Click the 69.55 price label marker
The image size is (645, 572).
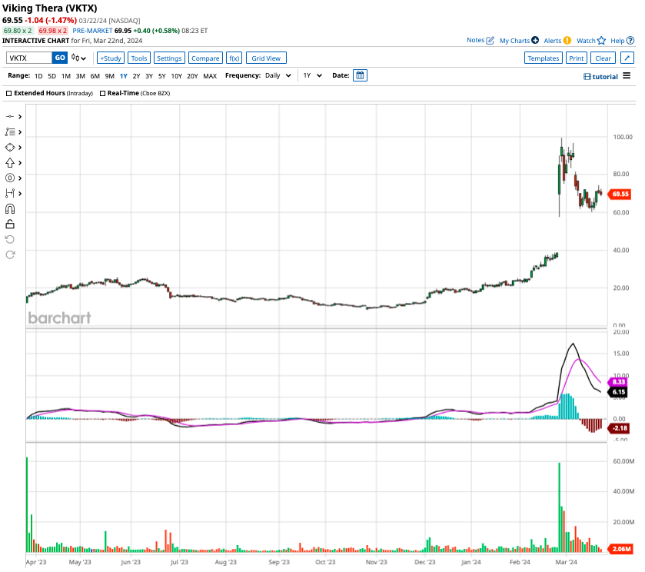click(620, 195)
